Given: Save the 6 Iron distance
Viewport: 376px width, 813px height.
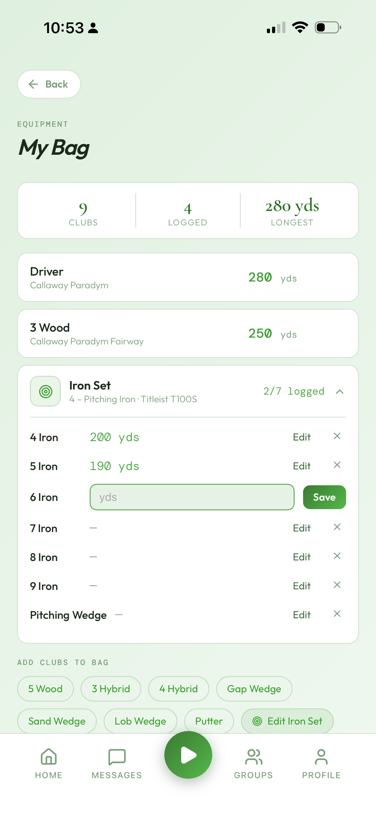Looking at the screenshot, I should click(x=324, y=497).
